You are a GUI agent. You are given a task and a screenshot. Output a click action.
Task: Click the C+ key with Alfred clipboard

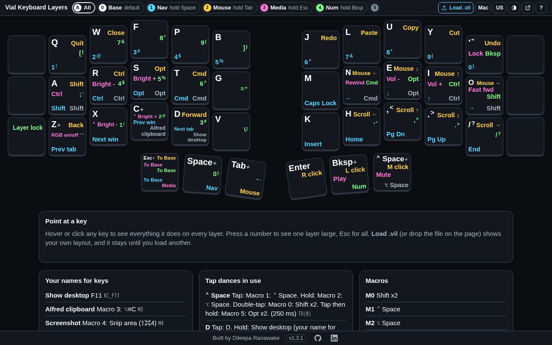point(149,121)
